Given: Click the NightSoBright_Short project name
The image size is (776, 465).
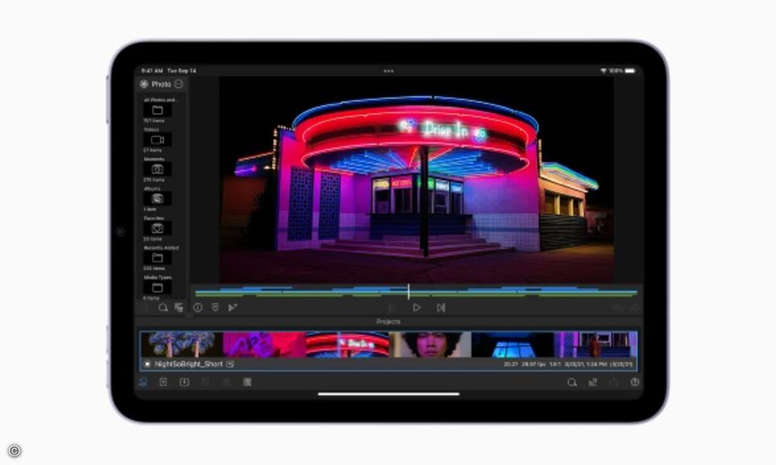Looking at the screenshot, I should (x=189, y=364).
